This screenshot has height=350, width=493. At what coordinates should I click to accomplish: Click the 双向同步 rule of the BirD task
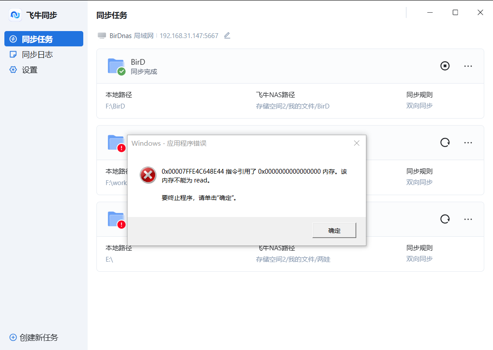[x=419, y=106]
